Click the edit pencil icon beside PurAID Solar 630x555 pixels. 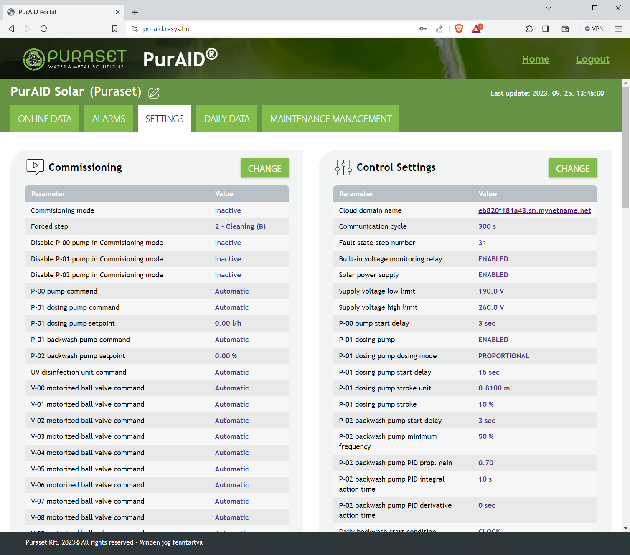click(154, 93)
